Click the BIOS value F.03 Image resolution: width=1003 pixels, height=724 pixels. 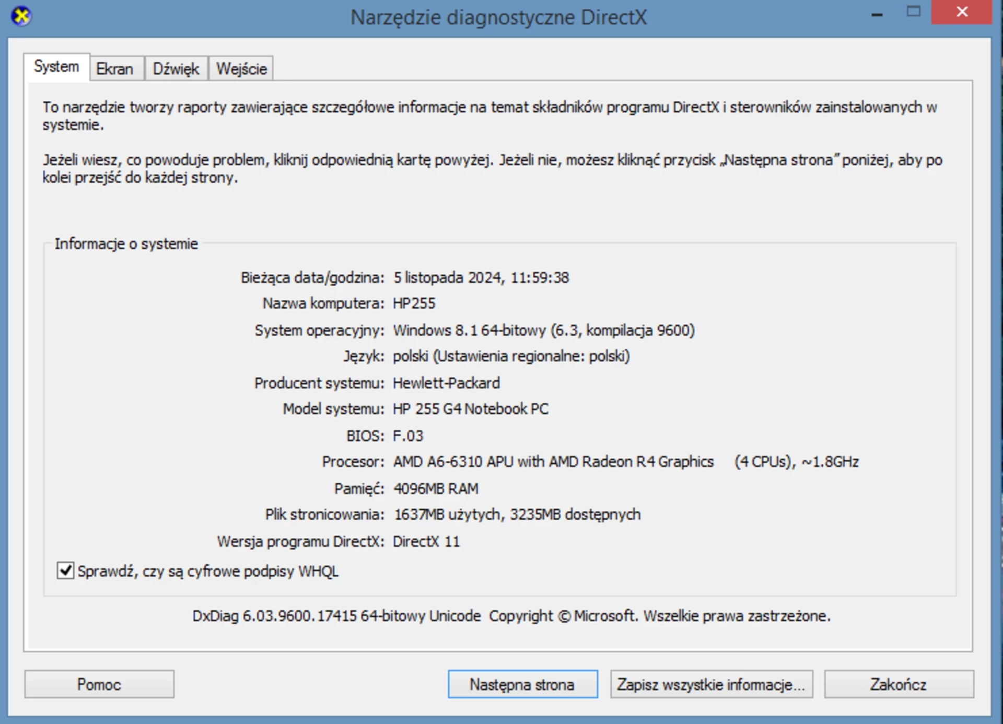pyautogui.click(x=408, y=436)
